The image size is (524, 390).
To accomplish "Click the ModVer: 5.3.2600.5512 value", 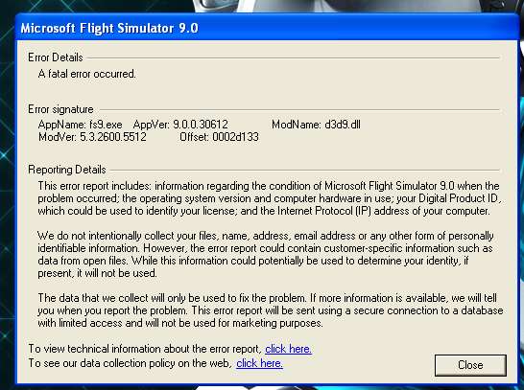I will point(92,137).
